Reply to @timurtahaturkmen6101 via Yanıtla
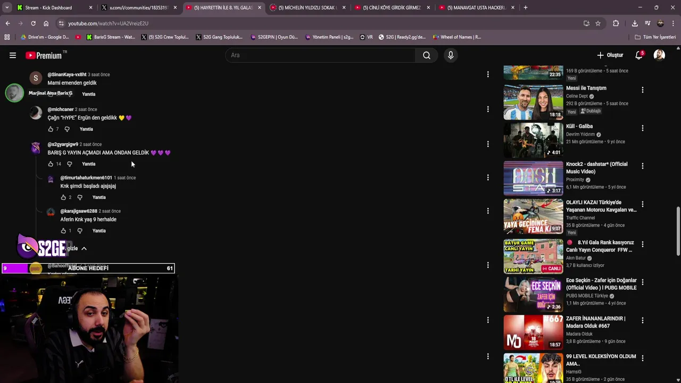 (x=99, y=197)
